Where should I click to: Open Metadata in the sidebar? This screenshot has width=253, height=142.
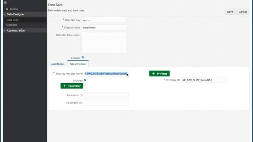coord(12,25)
